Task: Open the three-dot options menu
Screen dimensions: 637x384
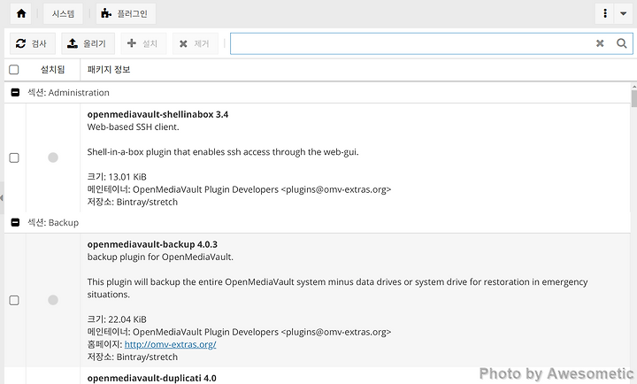Action: (605, 13)
